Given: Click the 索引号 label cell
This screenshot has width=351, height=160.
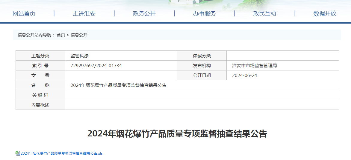Looking at the screenshot, I should coord(40,65).
